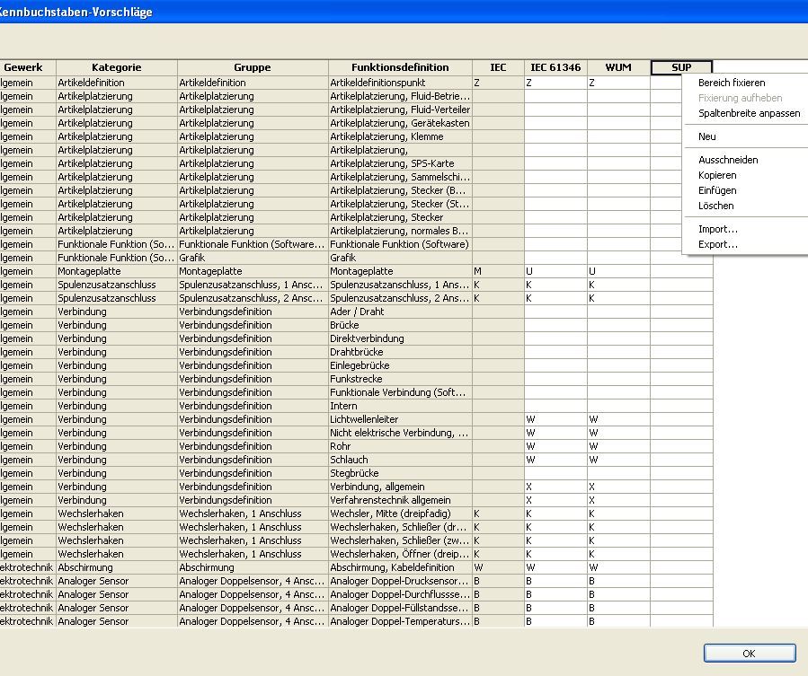Click IEC 61346 cell 'W' of Schlauch row
The width and height of the screenshot is (808, 676).
click(x=555, y=460)
